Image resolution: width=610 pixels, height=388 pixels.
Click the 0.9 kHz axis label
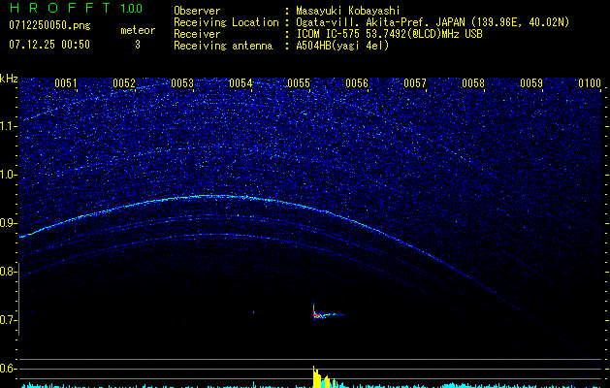9,223
